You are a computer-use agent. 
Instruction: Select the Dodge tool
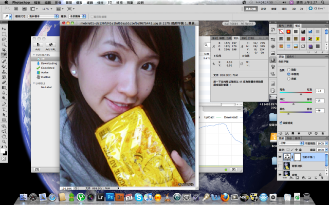coord(4,98)
